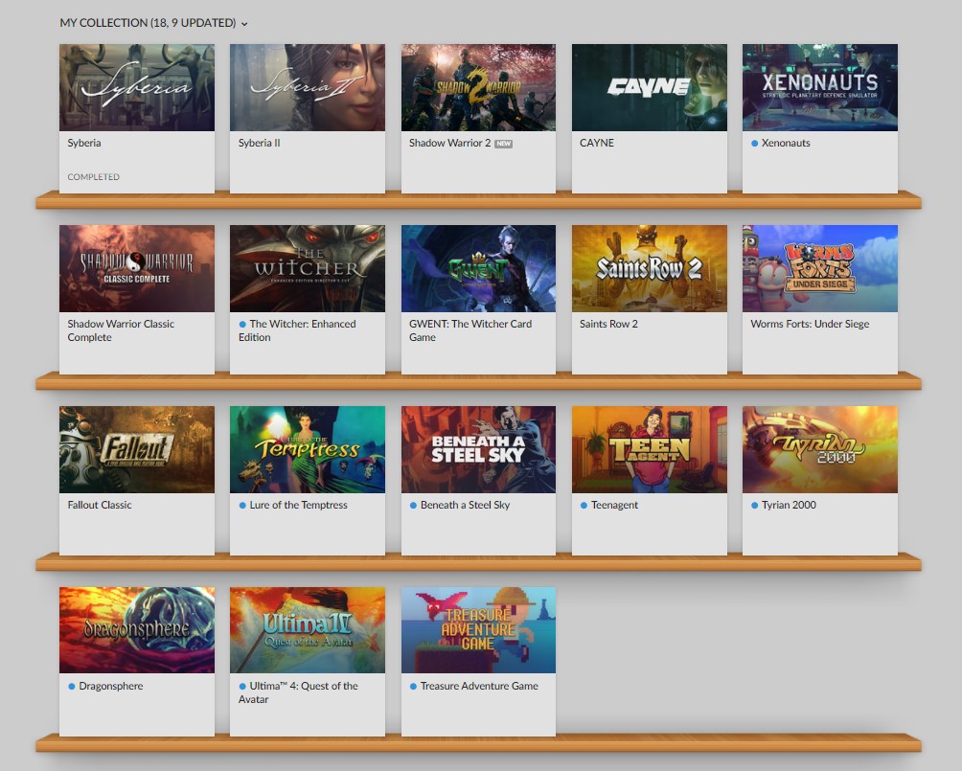Open the GWENT cover thumbnail
This screenshot has width=962, height=771.
(x=478, y=269)
